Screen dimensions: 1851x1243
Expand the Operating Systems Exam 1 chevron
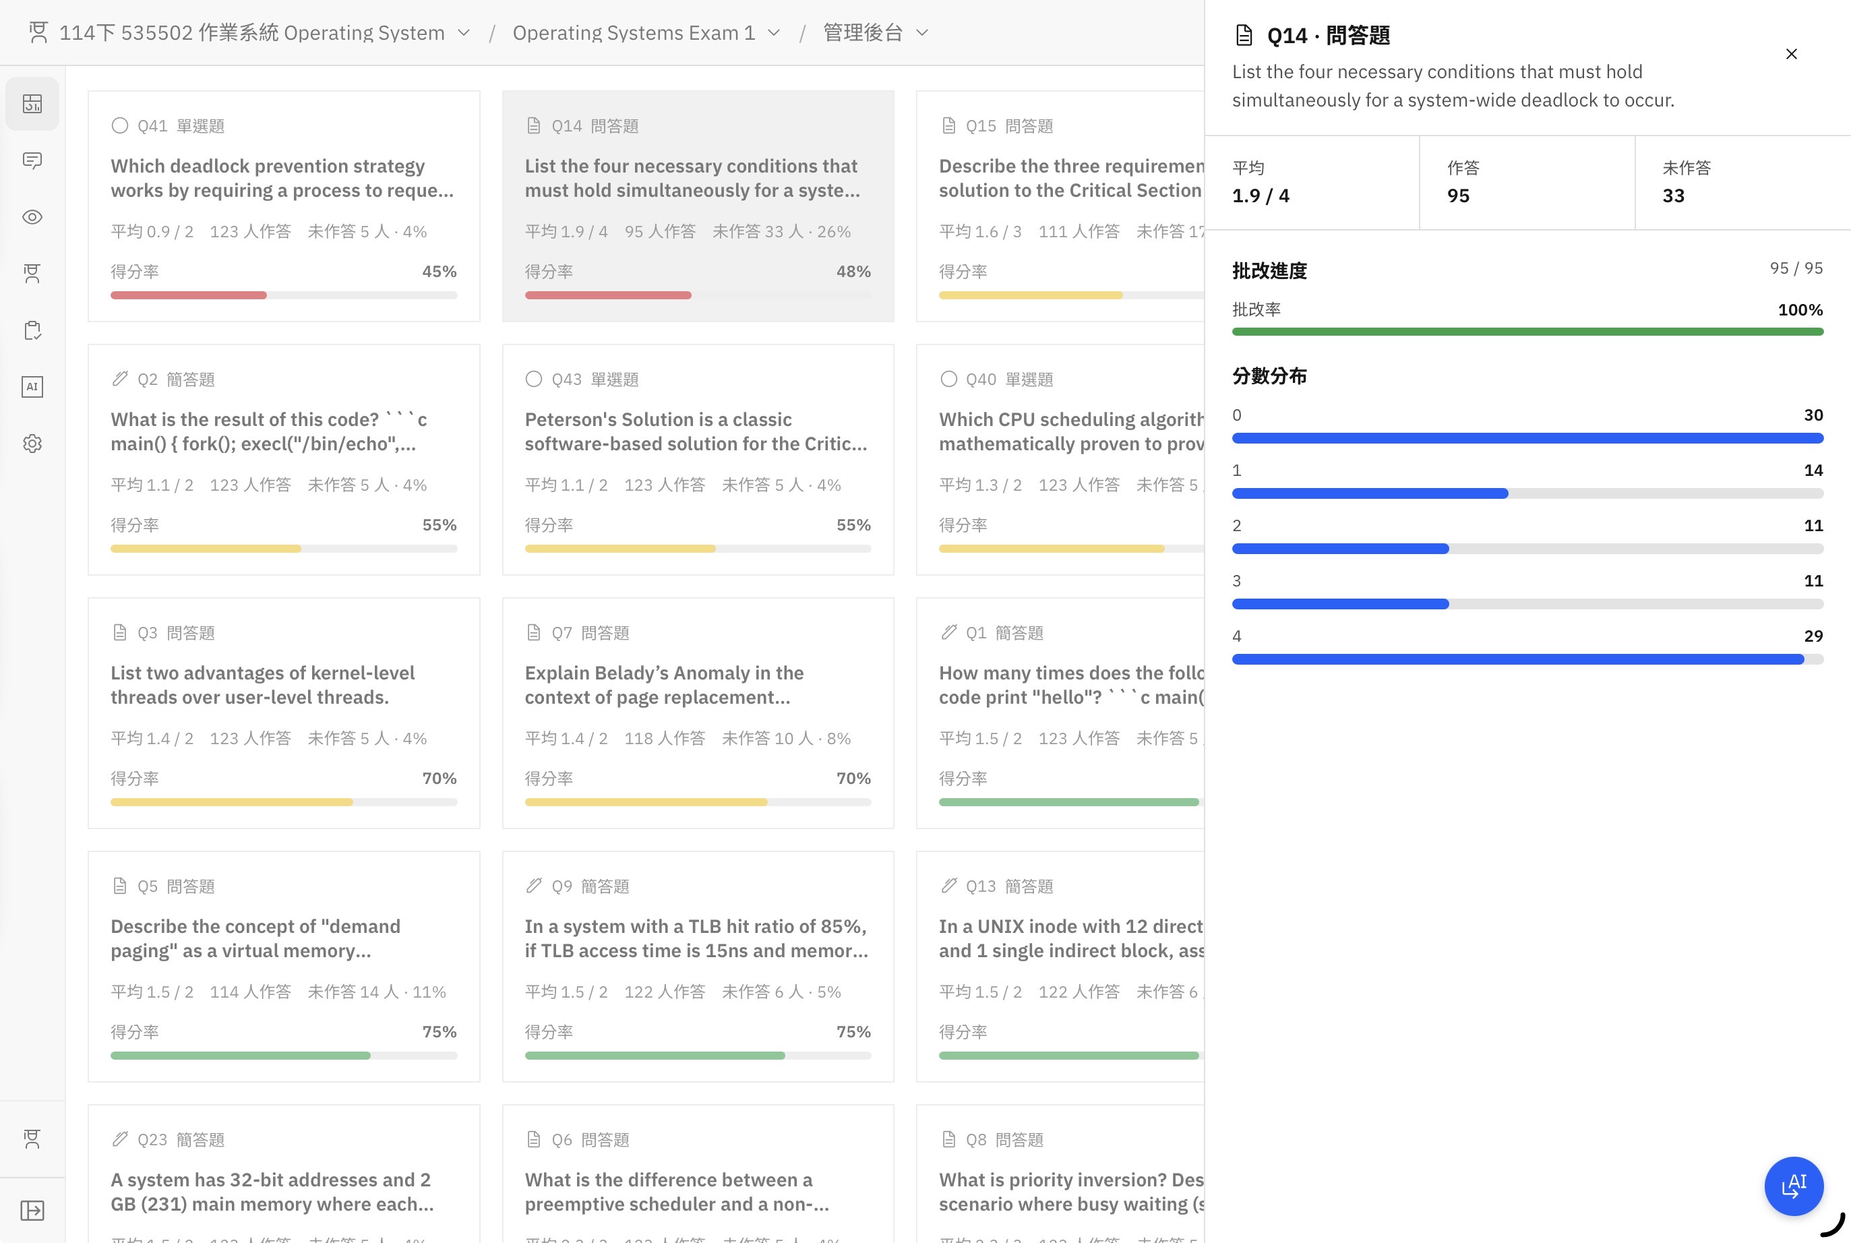point(775,32)
